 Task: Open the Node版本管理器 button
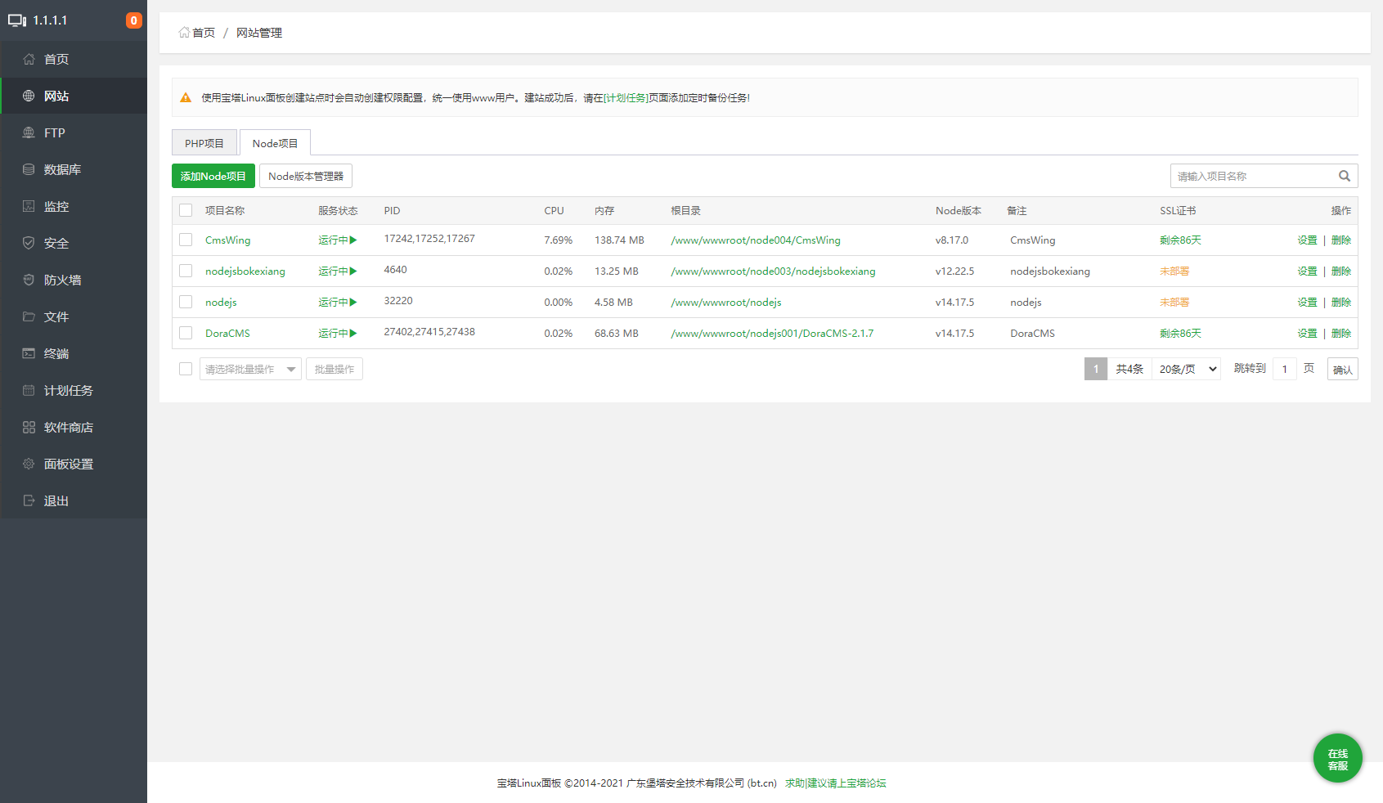tap(306, 176)
